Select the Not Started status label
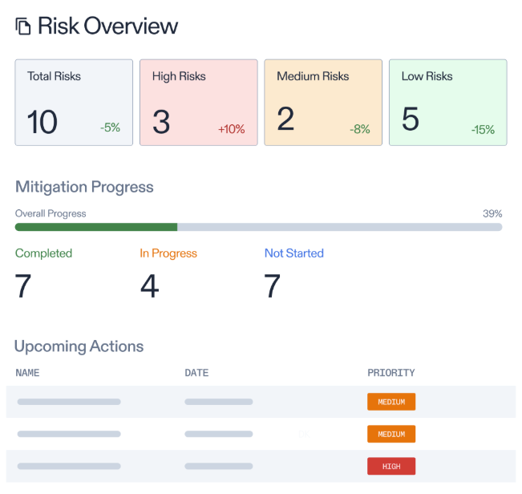Image resolution: width=522 pixels, height=494 pixels. [294, 253]
